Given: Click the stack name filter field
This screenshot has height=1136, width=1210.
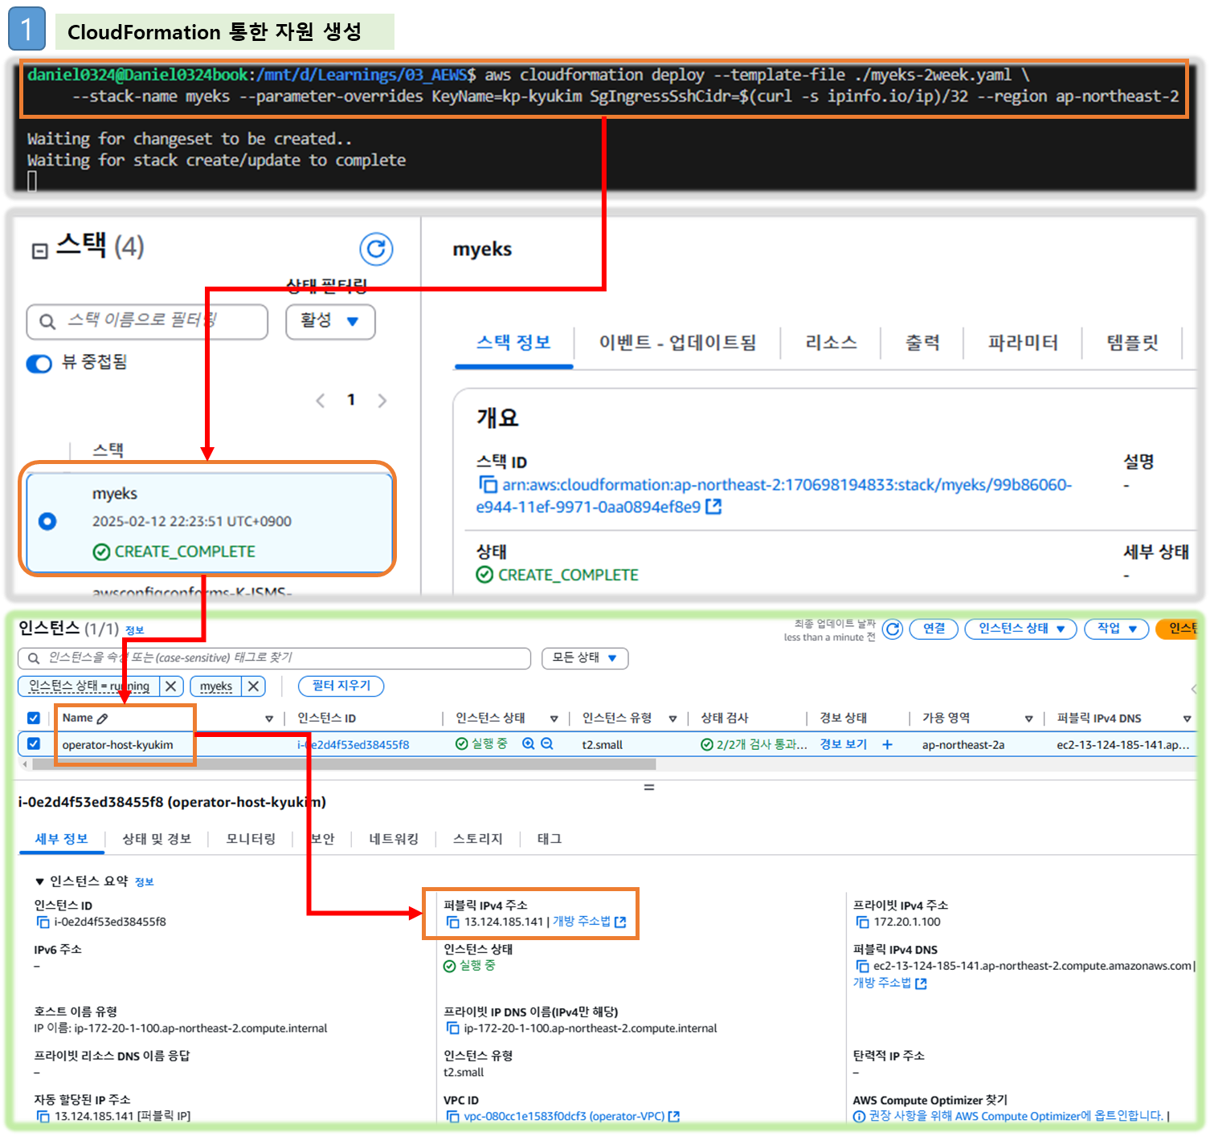Looking at the screenshot, I should (147, 321).
